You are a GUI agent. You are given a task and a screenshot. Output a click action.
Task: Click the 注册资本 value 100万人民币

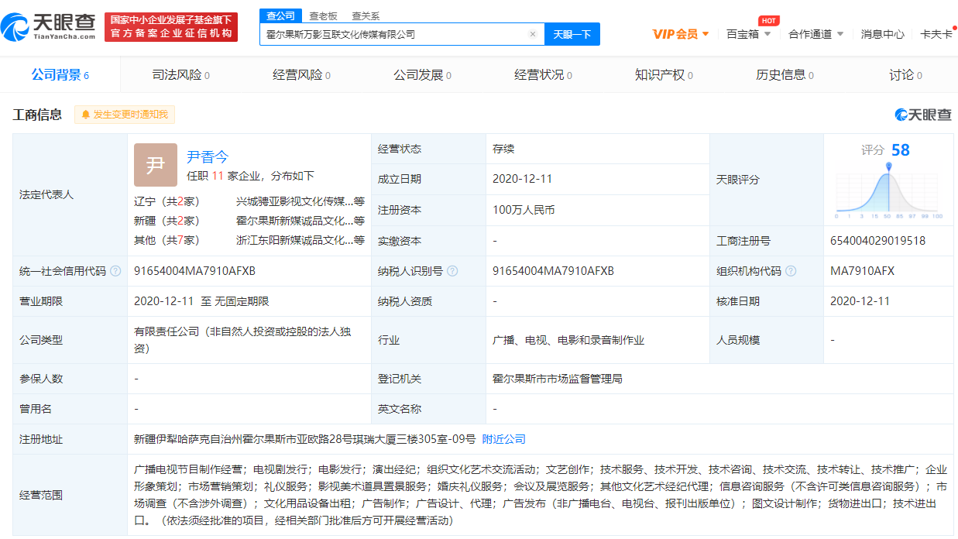(524, 210)
